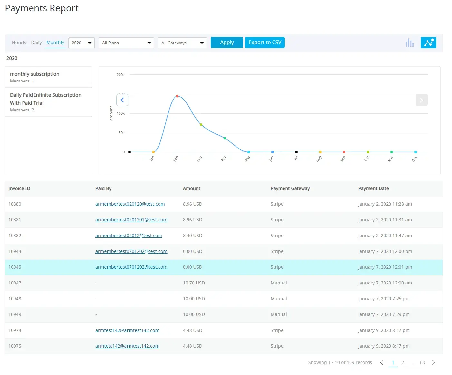Click the chart's left arrow button
Viewport: 452px width, 375px height.
122,100
